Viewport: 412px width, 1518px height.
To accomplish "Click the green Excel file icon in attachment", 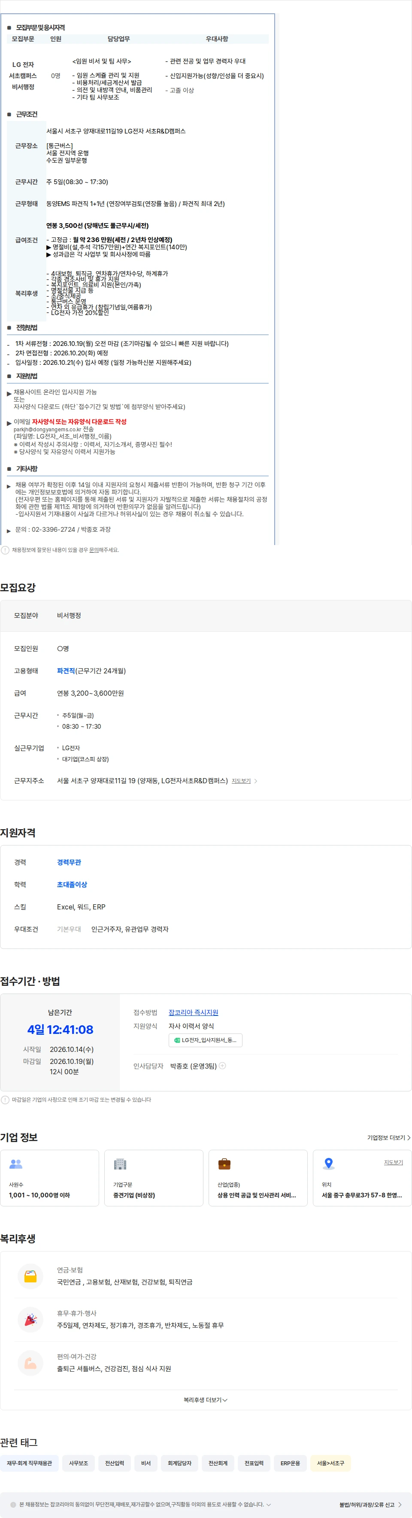I will (x=177, y=1040).
